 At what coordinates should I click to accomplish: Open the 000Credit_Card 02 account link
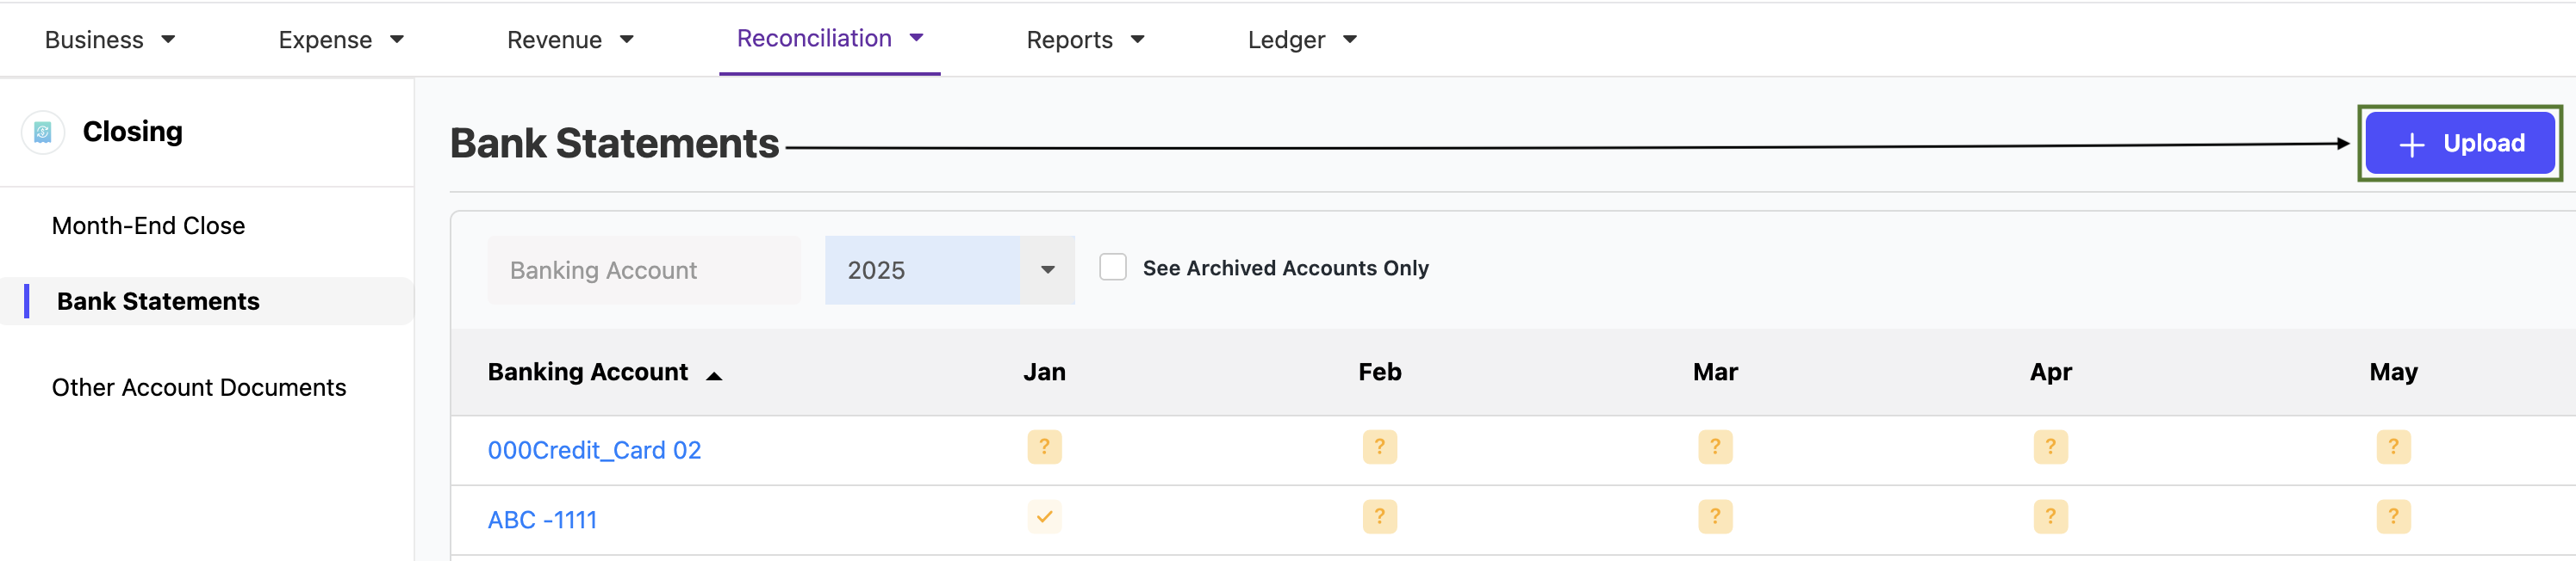(x=594, y=450)
